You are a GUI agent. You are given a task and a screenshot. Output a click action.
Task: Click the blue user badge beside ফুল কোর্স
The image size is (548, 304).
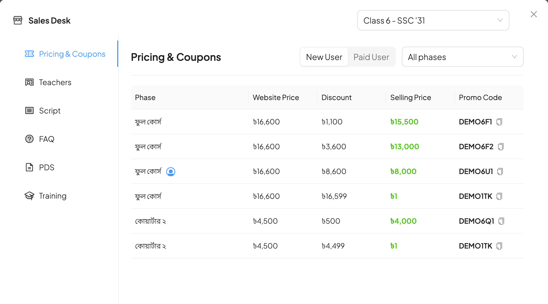pos(171,172)
